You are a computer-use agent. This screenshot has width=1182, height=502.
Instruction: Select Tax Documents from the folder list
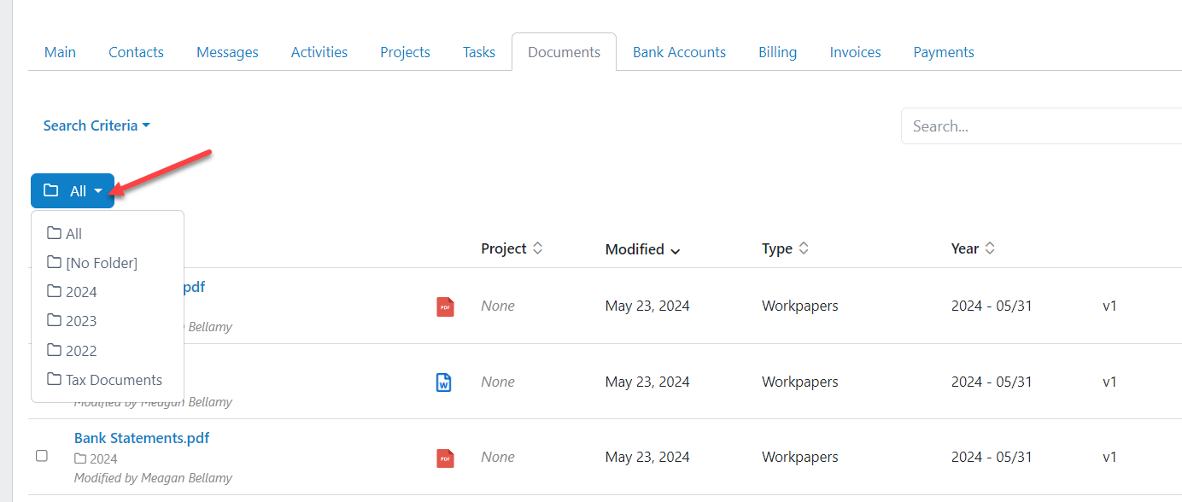tap(115, 379)
